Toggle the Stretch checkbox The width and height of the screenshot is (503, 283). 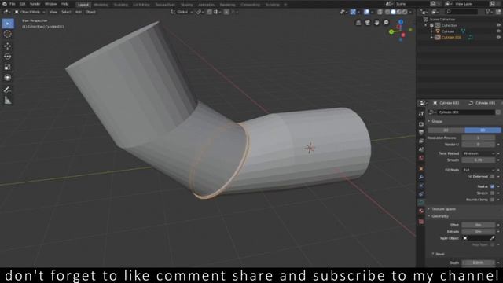click(493, 193)
